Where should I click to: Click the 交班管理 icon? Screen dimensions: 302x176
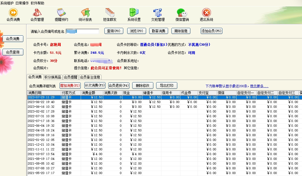point(158,13)
